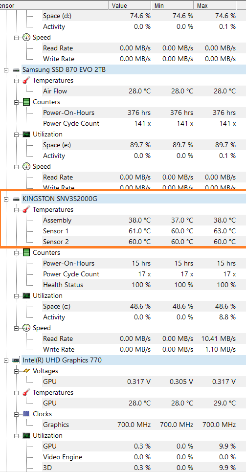This screenshot has height=472, width=246.
Task: Click the Intel UHD Graphics 770 card icon
Action: click(x=16, y=360)
